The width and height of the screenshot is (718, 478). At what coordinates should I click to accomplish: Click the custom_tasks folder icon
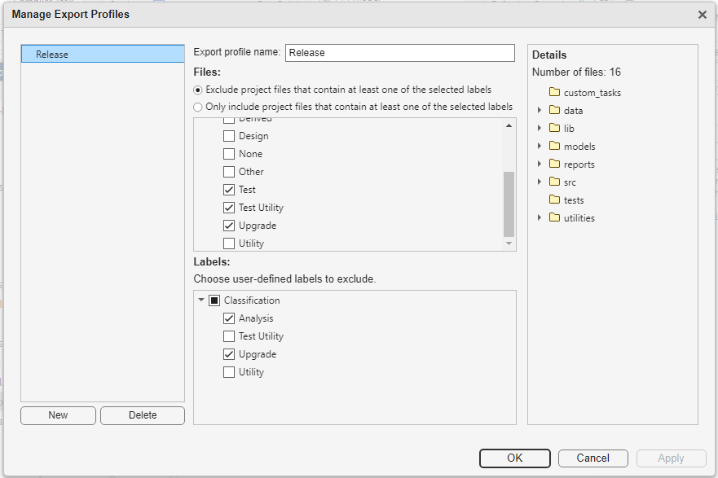tap(553, 92)
